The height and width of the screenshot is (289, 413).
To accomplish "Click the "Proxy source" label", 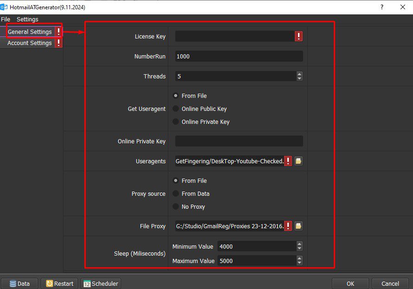I will coord(148,194).
